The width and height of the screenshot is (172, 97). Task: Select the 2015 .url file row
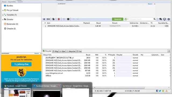(x=106, y=58)
